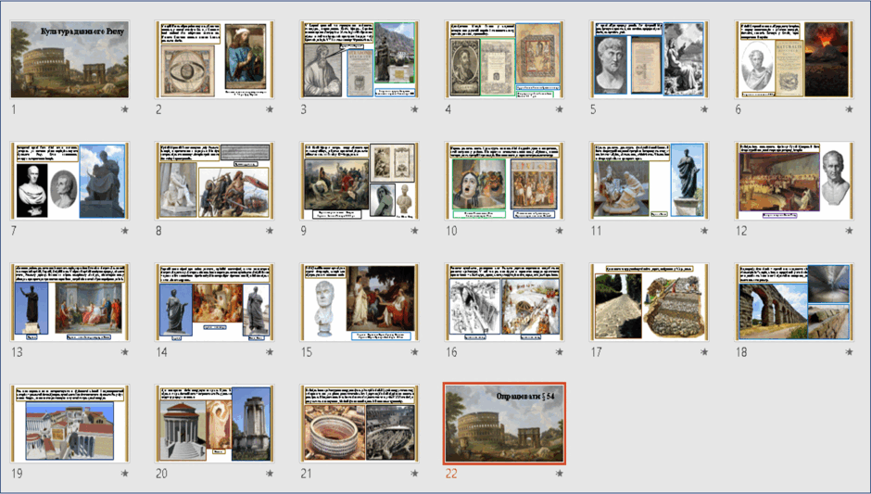871x494 pixels.
Task: Select slide 6 thumbnail with volcano image
Action: [x=794, y=60]
